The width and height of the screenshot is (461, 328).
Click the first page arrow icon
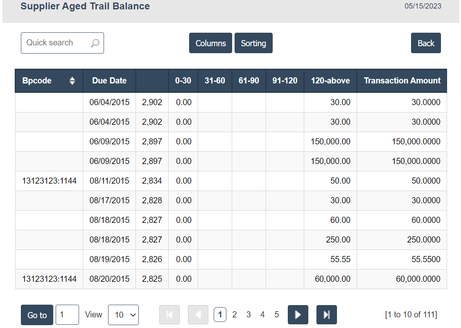[x=169, y=315]
